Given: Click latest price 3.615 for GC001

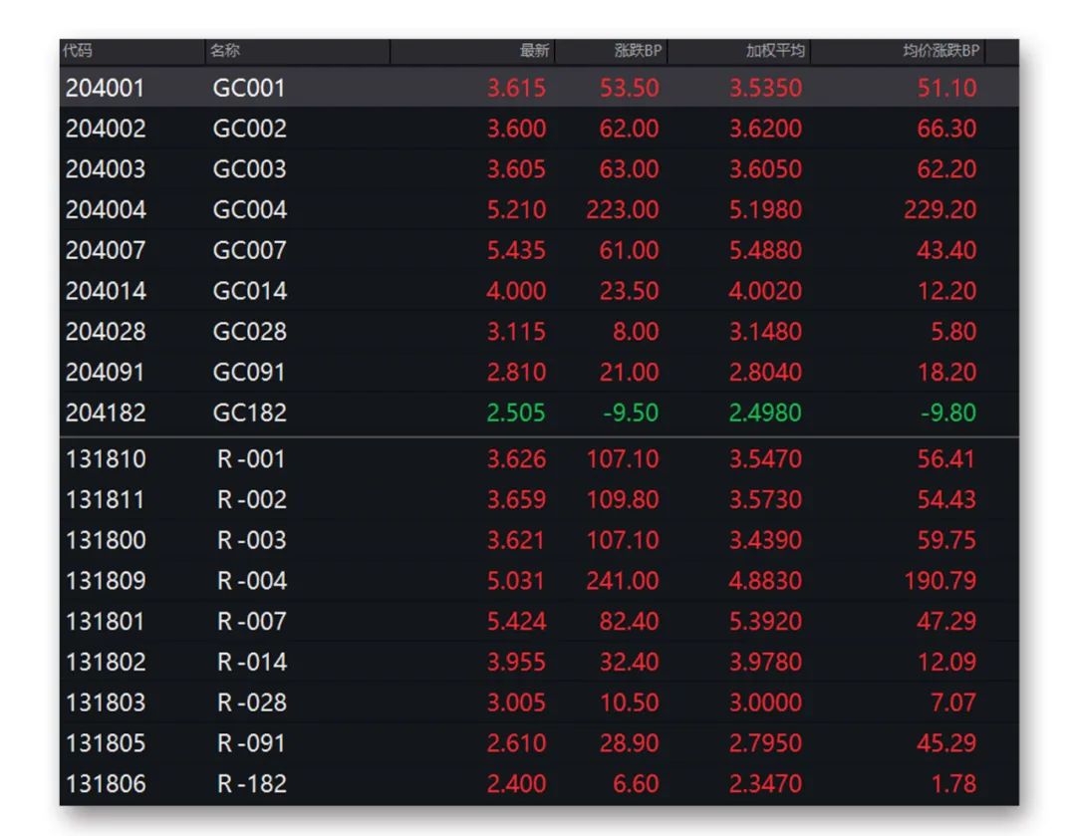Looking at the screenshot, I should pos(516,88).
